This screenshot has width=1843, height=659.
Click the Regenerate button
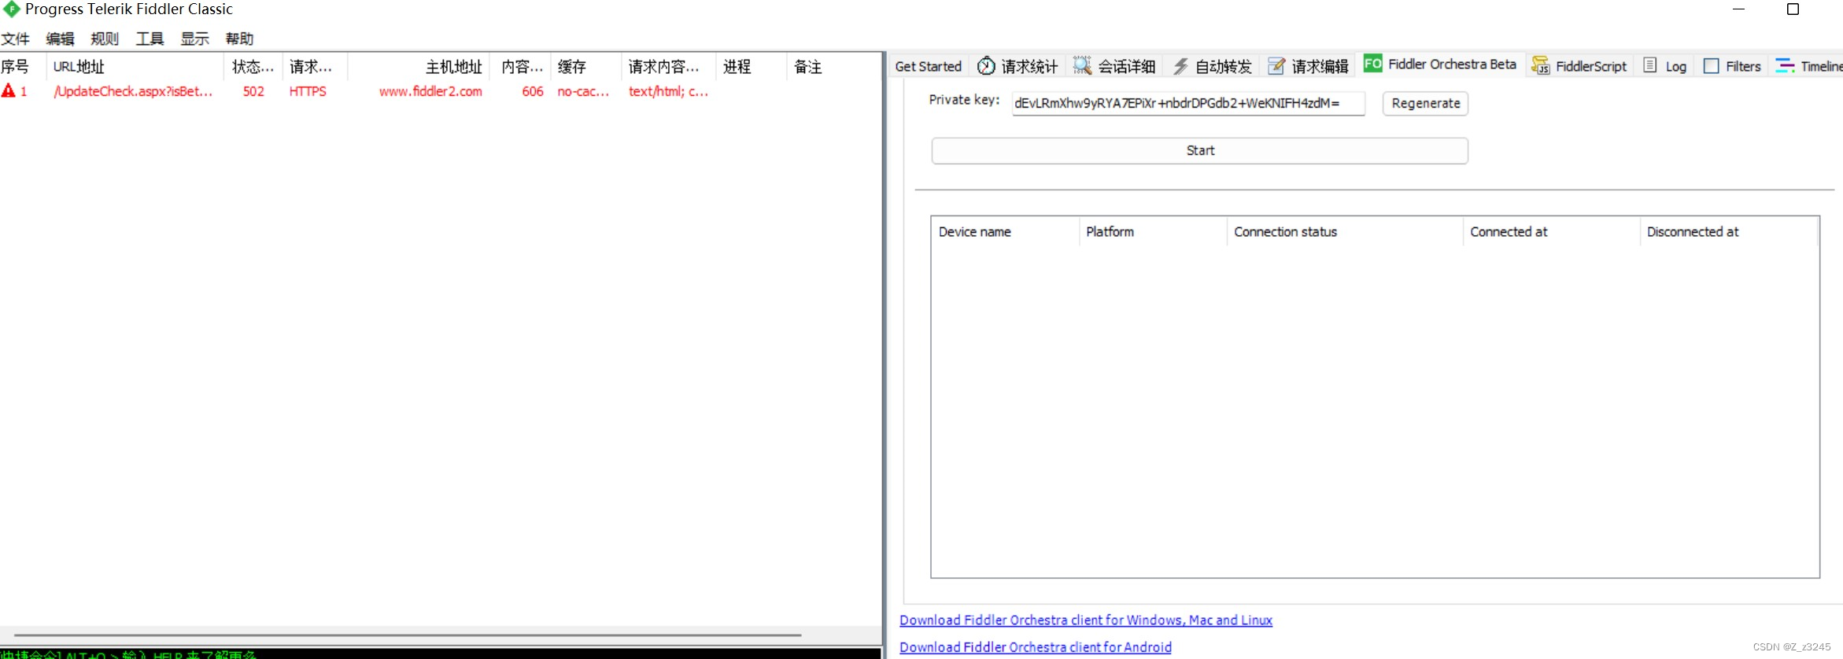pos(1425,103)
